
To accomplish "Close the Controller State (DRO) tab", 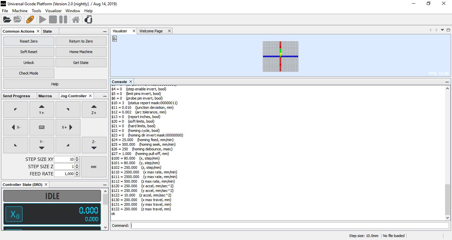I will [46, 185].
